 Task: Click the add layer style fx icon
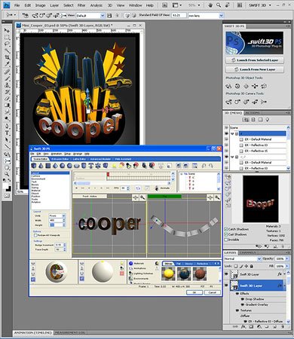pos(243,327)
